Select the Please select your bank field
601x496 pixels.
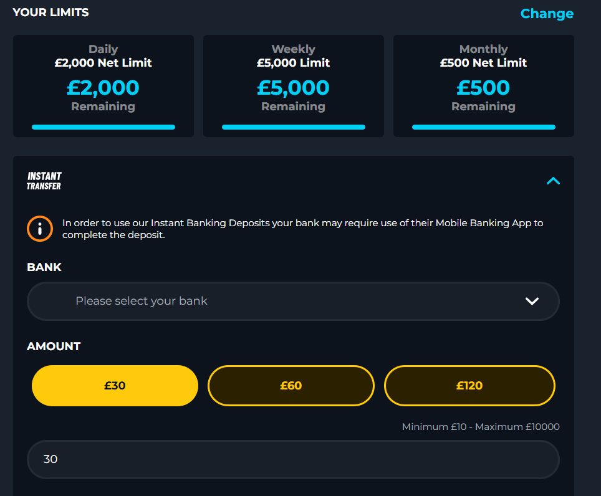pyautogui.click(x=293, y=301)
